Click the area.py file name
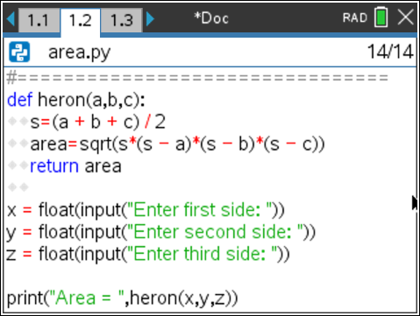 [x=80, y=53]
